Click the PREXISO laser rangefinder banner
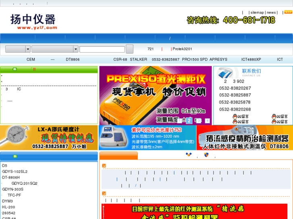This screenshot has width=293, height=219. [156, 95]
